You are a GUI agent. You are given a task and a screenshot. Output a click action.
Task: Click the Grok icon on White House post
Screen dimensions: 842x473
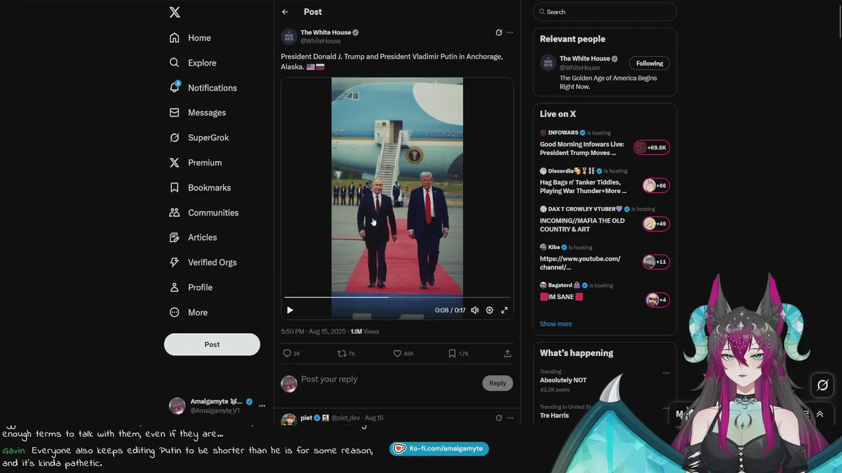coord(499,32)
